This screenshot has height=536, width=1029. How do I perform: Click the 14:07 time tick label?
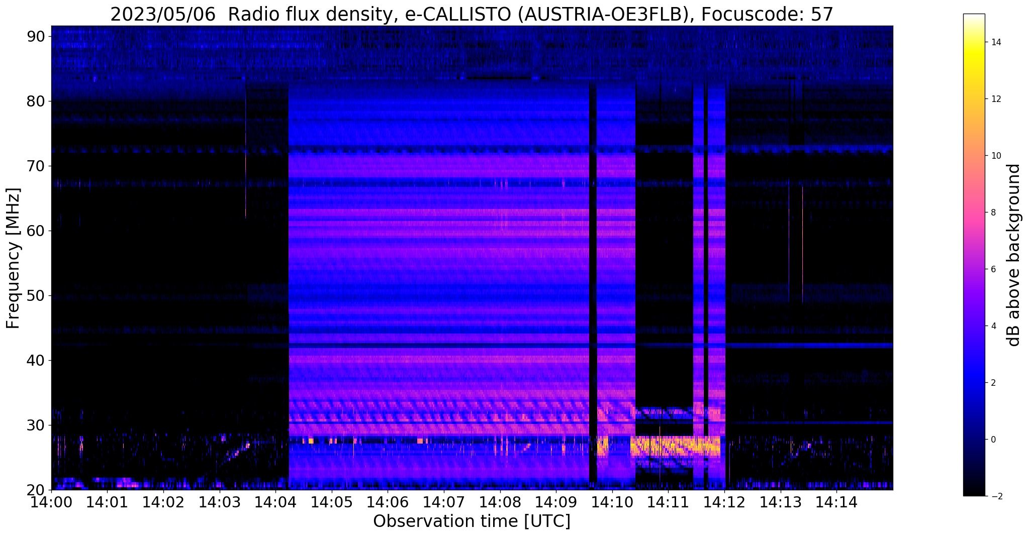click(444, 502)
